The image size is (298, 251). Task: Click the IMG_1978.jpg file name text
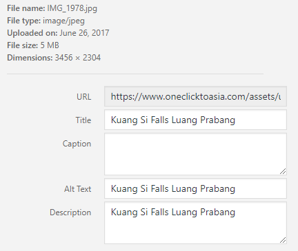tap(72, 8)
